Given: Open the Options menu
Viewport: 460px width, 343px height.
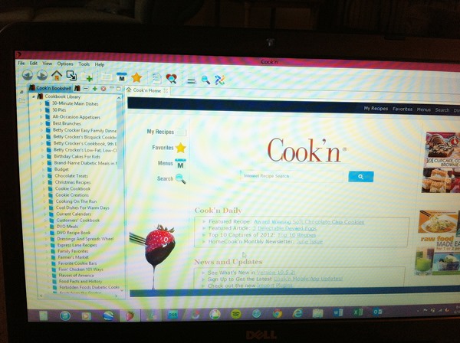Looking at the screenshot, I should [65, 64].
